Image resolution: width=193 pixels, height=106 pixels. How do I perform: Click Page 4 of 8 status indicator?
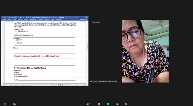tap(6, 85)
